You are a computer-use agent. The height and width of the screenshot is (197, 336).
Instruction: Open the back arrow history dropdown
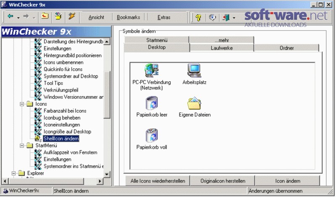tap(18, 18)
